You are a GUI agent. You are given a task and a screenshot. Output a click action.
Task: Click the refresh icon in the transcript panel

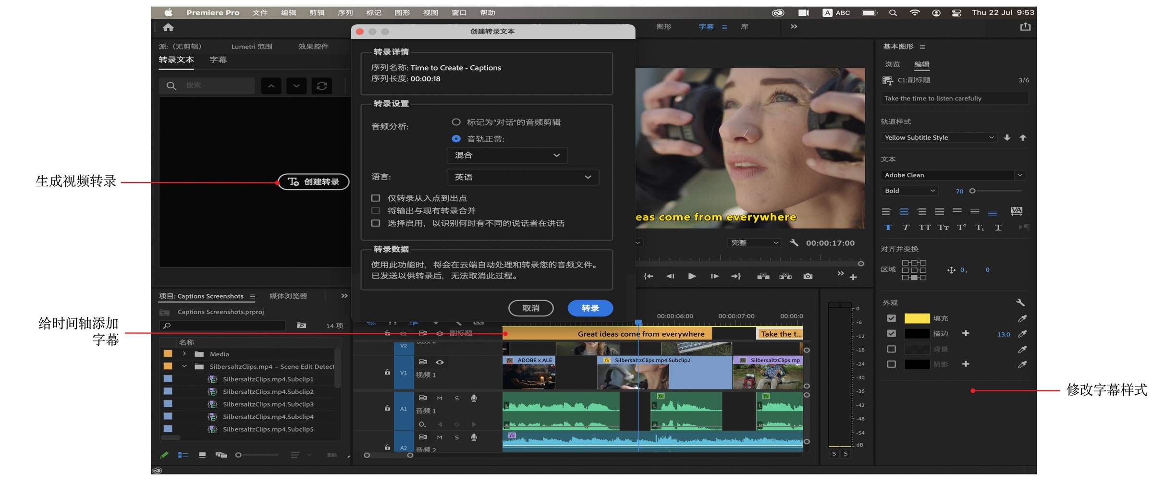click(x=321, y=86)
